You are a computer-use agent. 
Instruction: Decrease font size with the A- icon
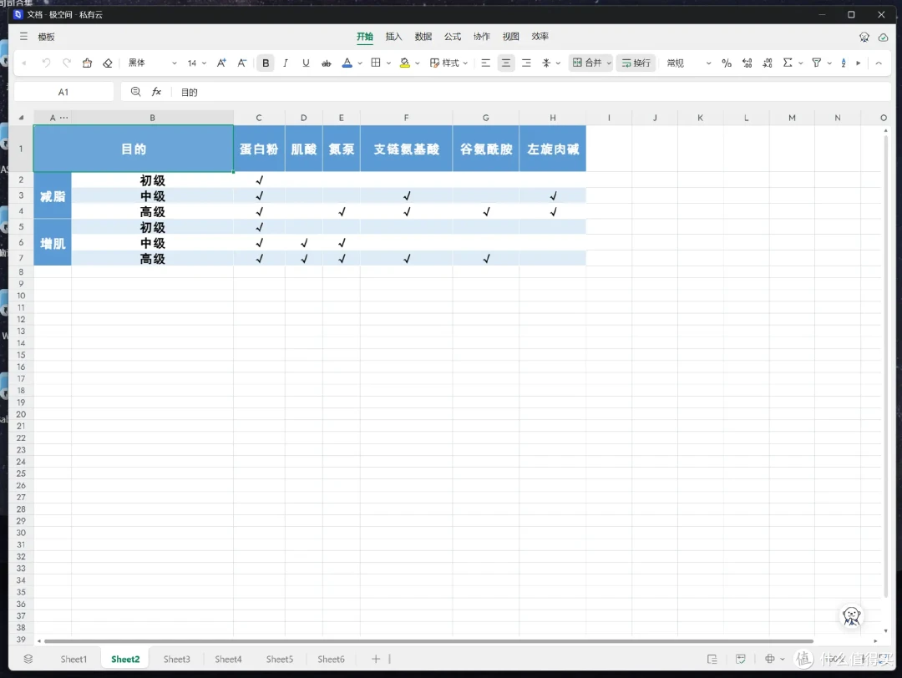click(x=242, y=63)
